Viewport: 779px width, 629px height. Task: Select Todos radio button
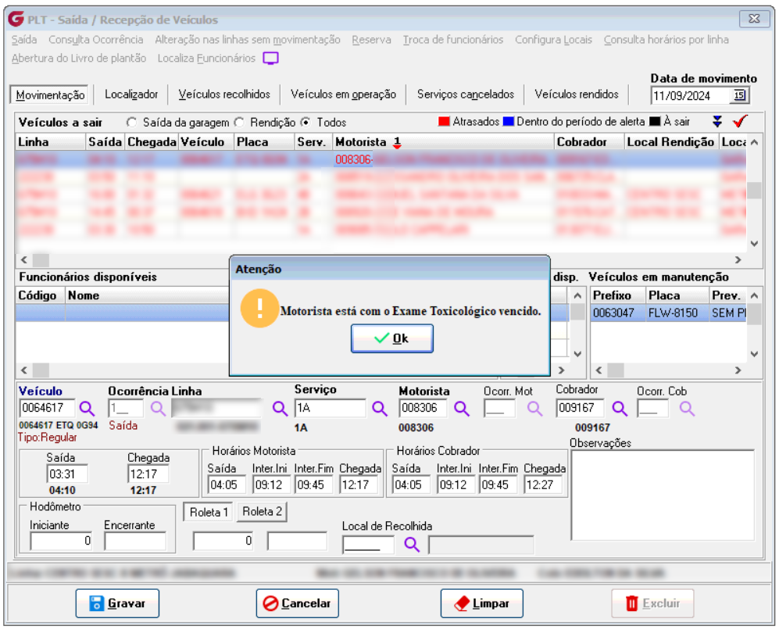[x=306, y=122]
